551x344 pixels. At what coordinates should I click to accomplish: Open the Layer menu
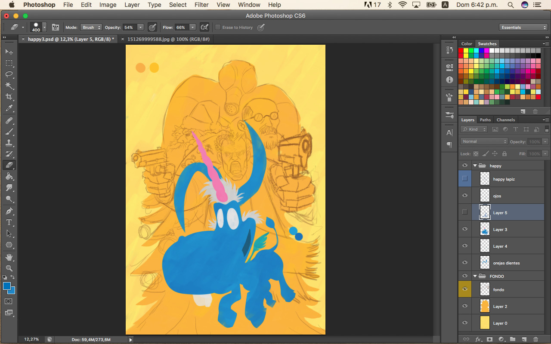click(132, 5)
